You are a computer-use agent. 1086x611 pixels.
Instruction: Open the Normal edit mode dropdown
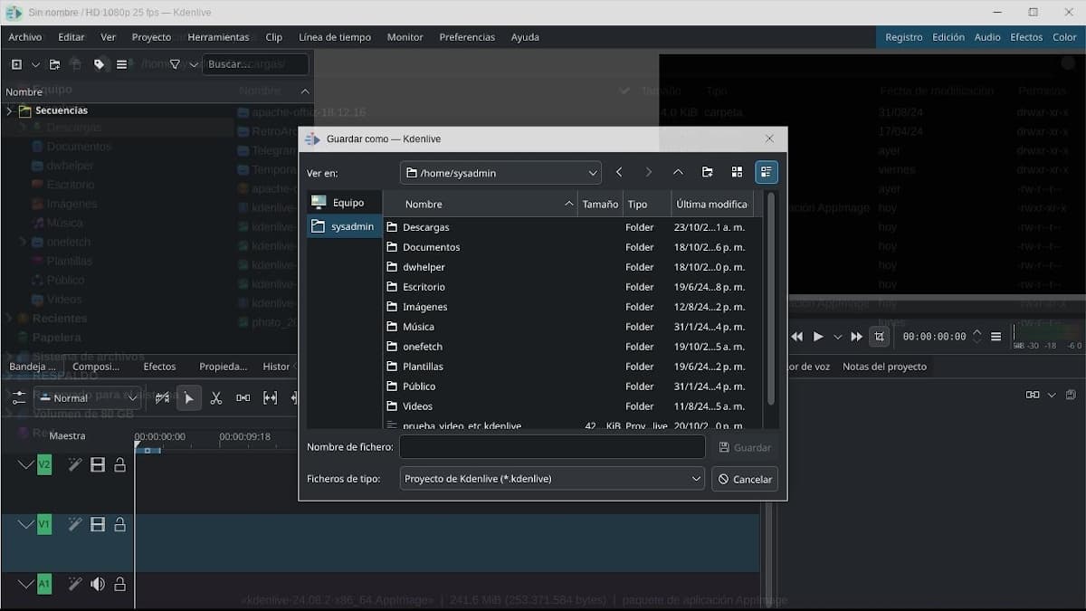90,398
